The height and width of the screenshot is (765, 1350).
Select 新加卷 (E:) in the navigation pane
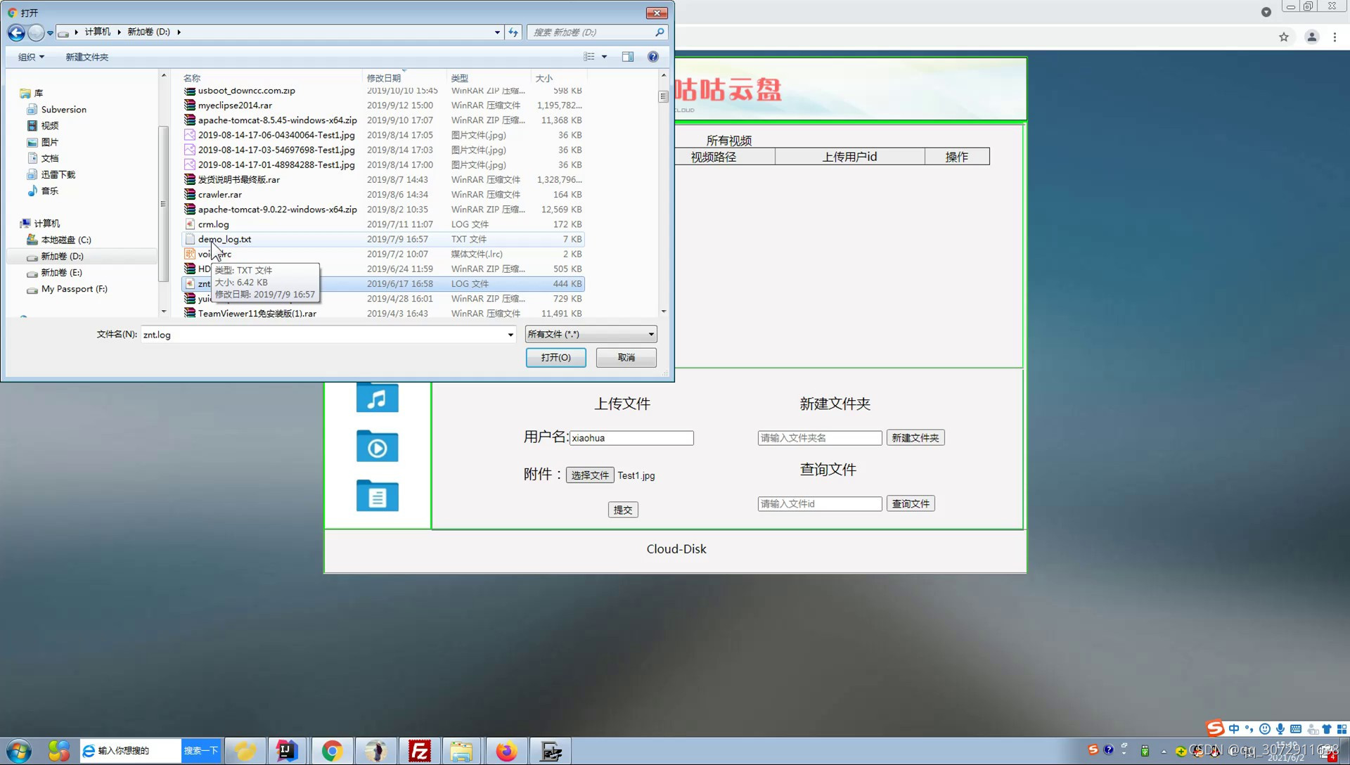pos(61,273)
